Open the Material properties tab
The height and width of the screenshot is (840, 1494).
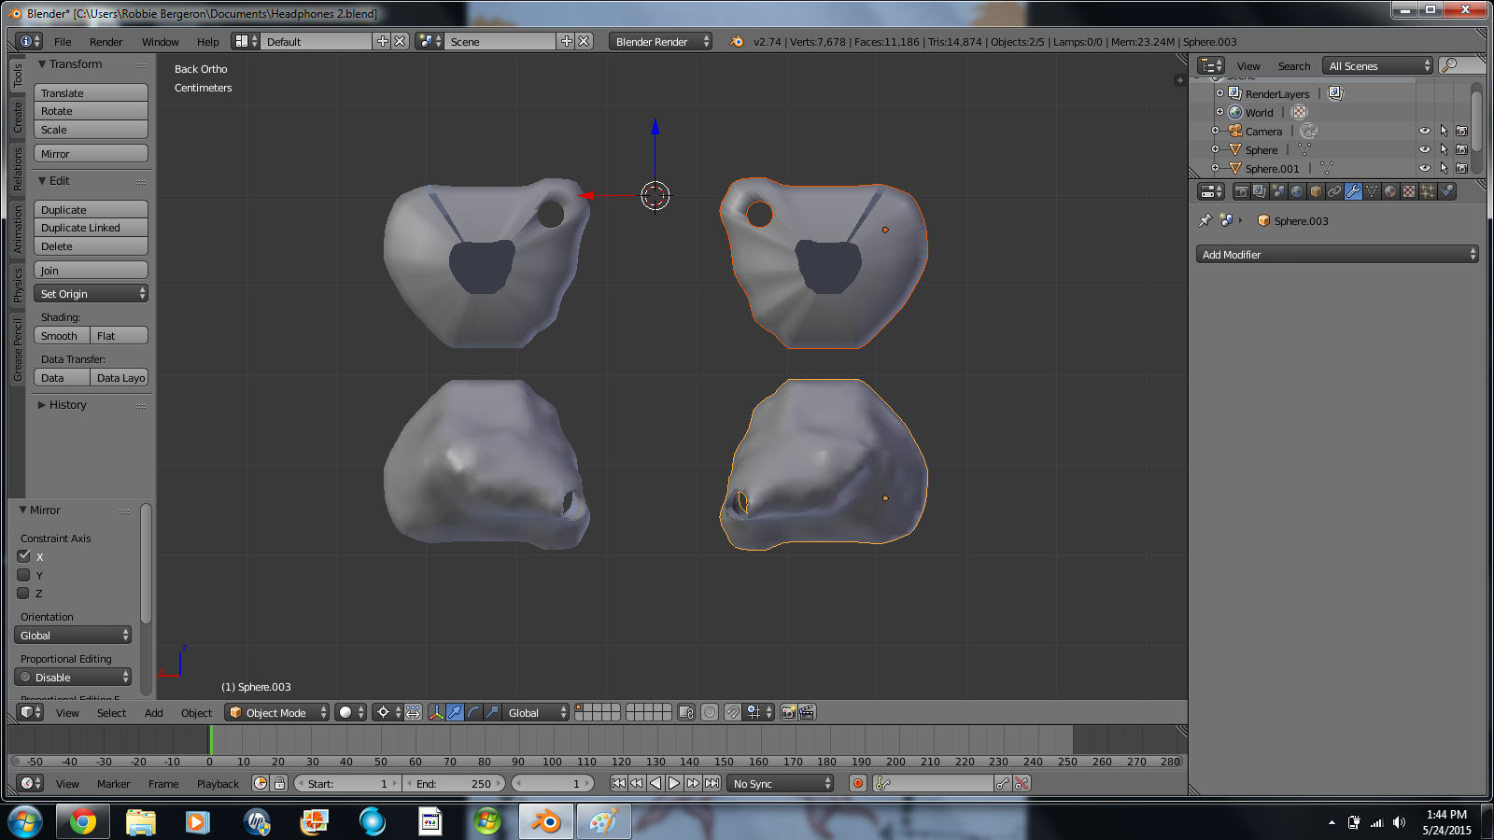click(1390, 191)
